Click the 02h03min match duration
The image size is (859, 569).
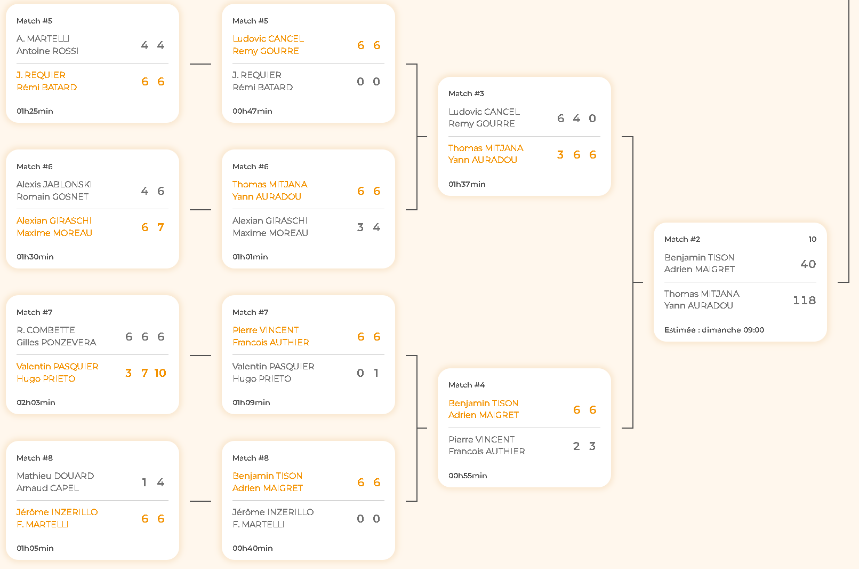[36, 402]
